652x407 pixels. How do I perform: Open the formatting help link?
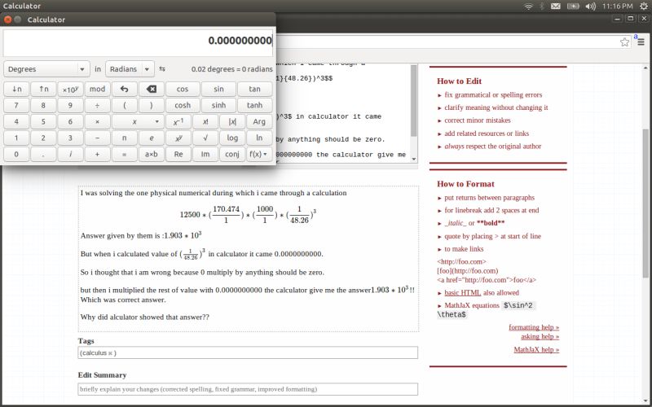pyautogui.click(x=534, y=327)
